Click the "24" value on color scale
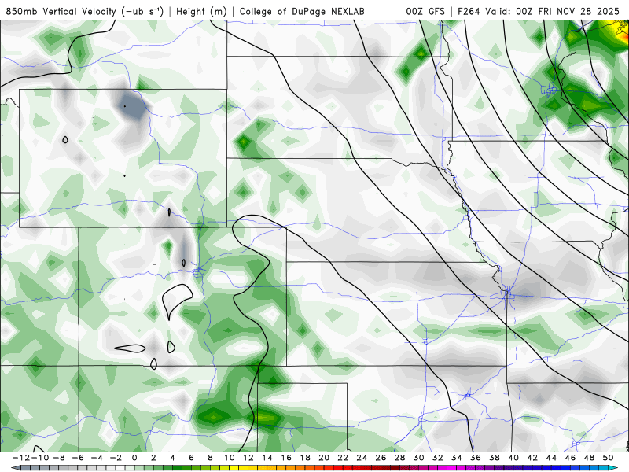 pos(362,458)
